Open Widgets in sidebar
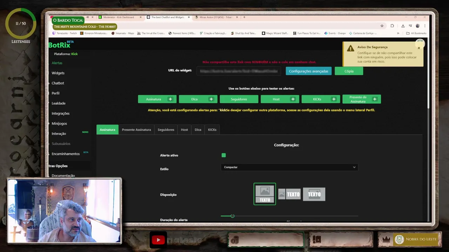The image size is (449, 252). coord(58,73)
